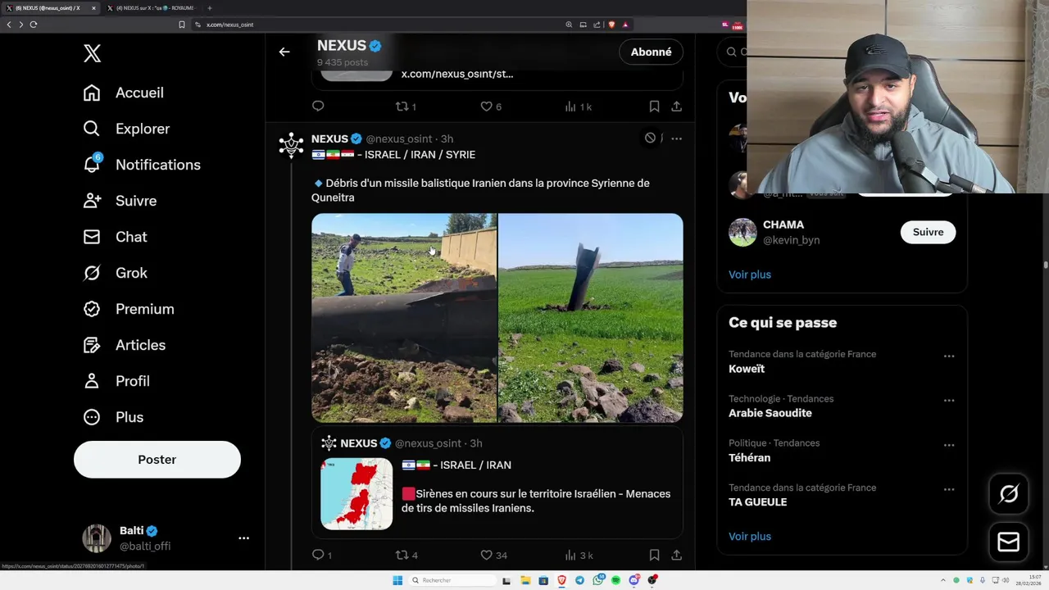Click Voir plus under trends
Screen dimensions: 1049x590
click(x=750, y=537)
